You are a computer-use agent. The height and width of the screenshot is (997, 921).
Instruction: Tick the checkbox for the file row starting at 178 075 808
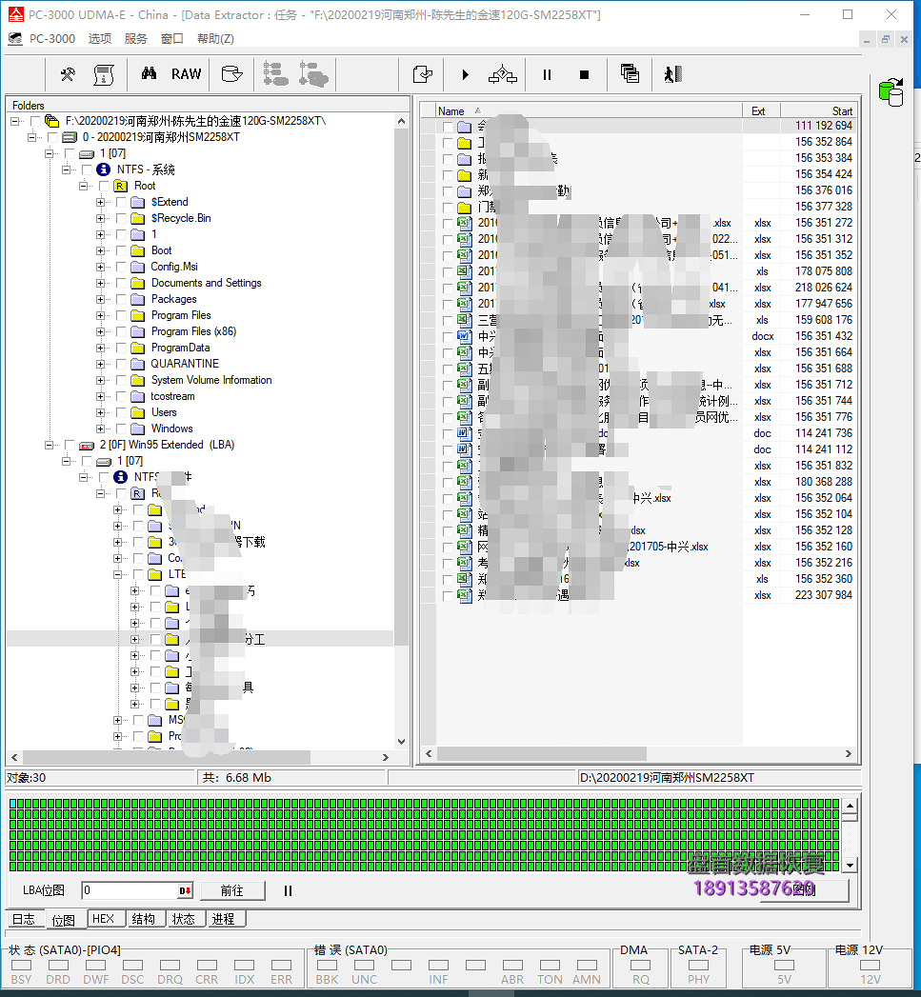pyautogui.click(x=448, y=271)
